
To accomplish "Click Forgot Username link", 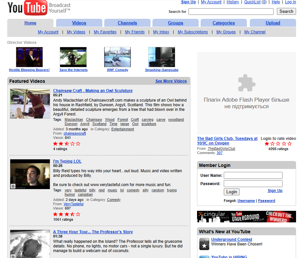I will coord(246,201).
